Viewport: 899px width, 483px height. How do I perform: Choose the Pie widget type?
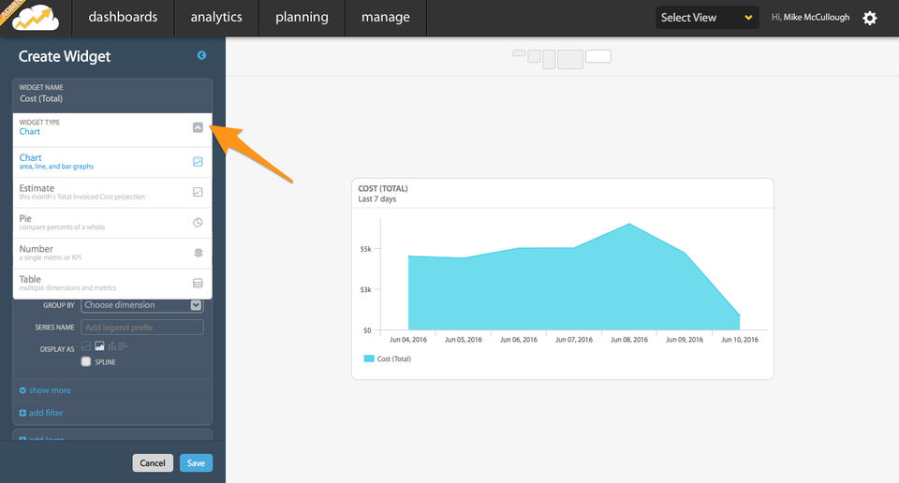tap(112, 222)
